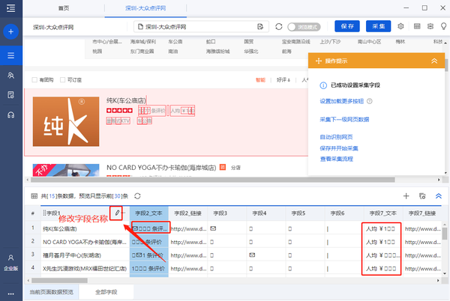Click the 设置加载更多按钮 link
Image resolution: width=450 pixels, height=301 pixels.
(341, 101)
